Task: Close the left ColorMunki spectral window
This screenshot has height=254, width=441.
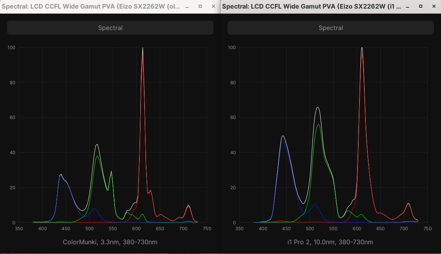Action: coord(213,7)
